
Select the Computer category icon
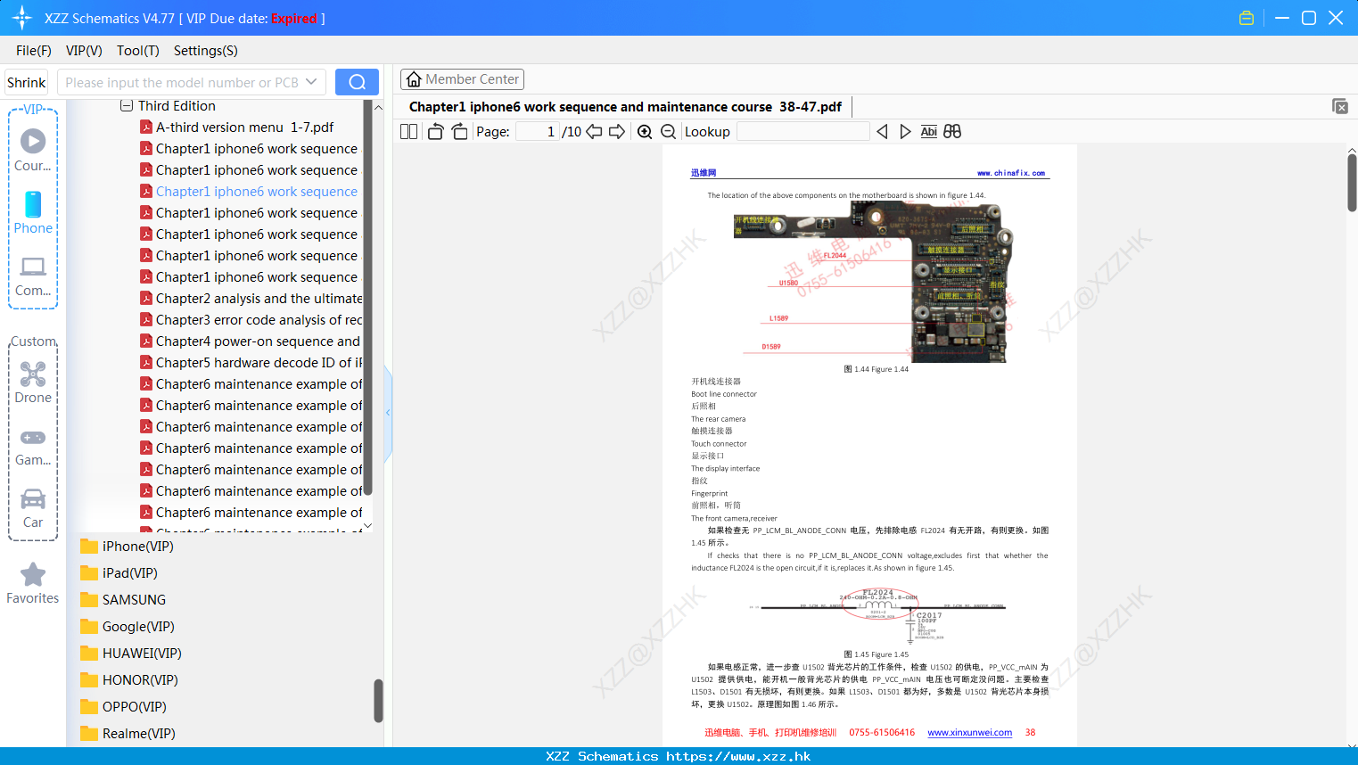pyautogui.click(x=33, y=267)
